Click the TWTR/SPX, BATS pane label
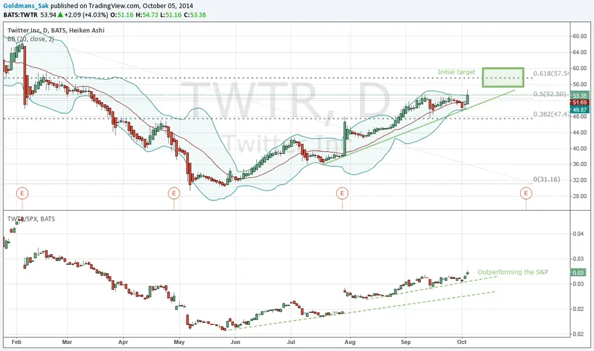This screenshot has width=594, height=351. click(31, 219)
